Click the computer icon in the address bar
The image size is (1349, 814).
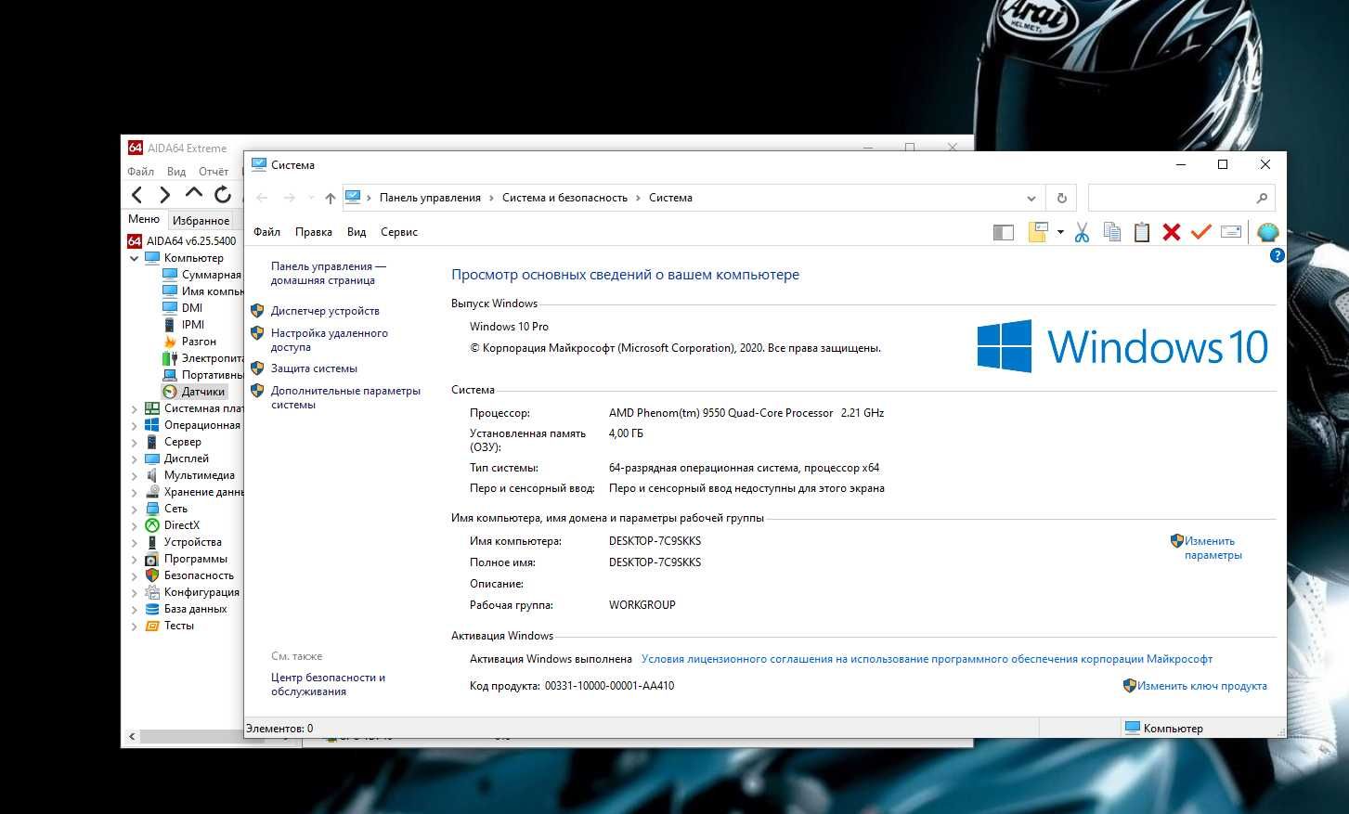tap(353, 197)
